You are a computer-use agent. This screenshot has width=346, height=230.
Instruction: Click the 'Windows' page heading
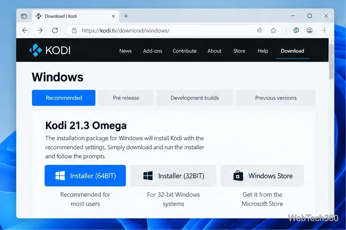(58, 77)
